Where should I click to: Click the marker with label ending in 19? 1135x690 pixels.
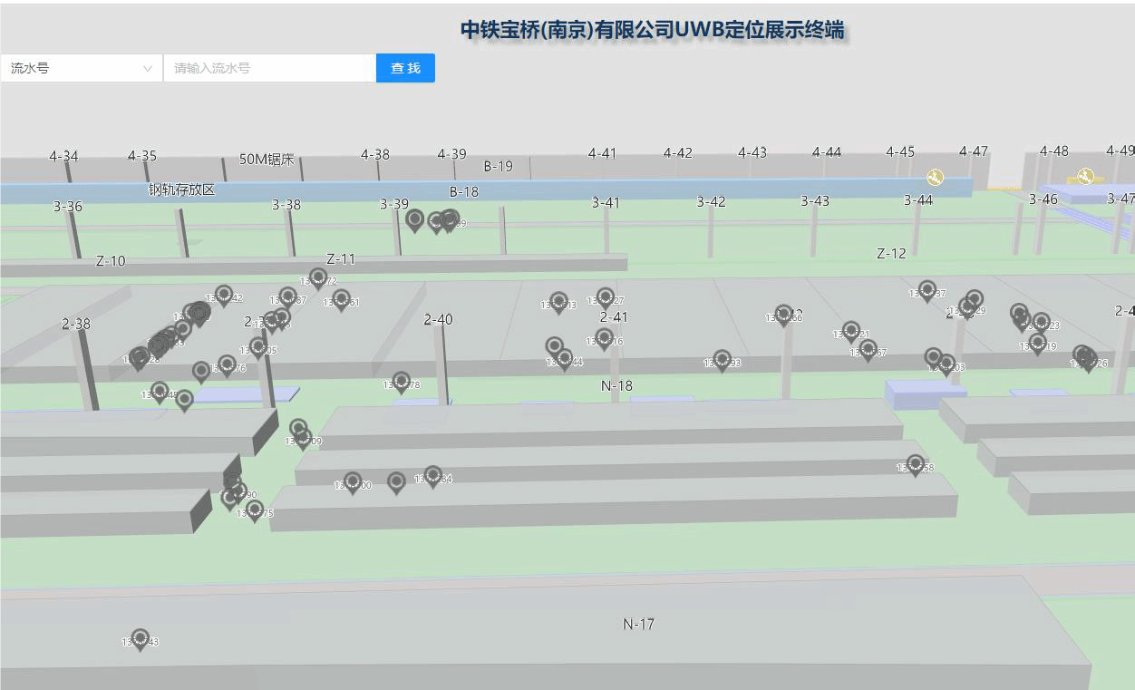point(1038,343)
